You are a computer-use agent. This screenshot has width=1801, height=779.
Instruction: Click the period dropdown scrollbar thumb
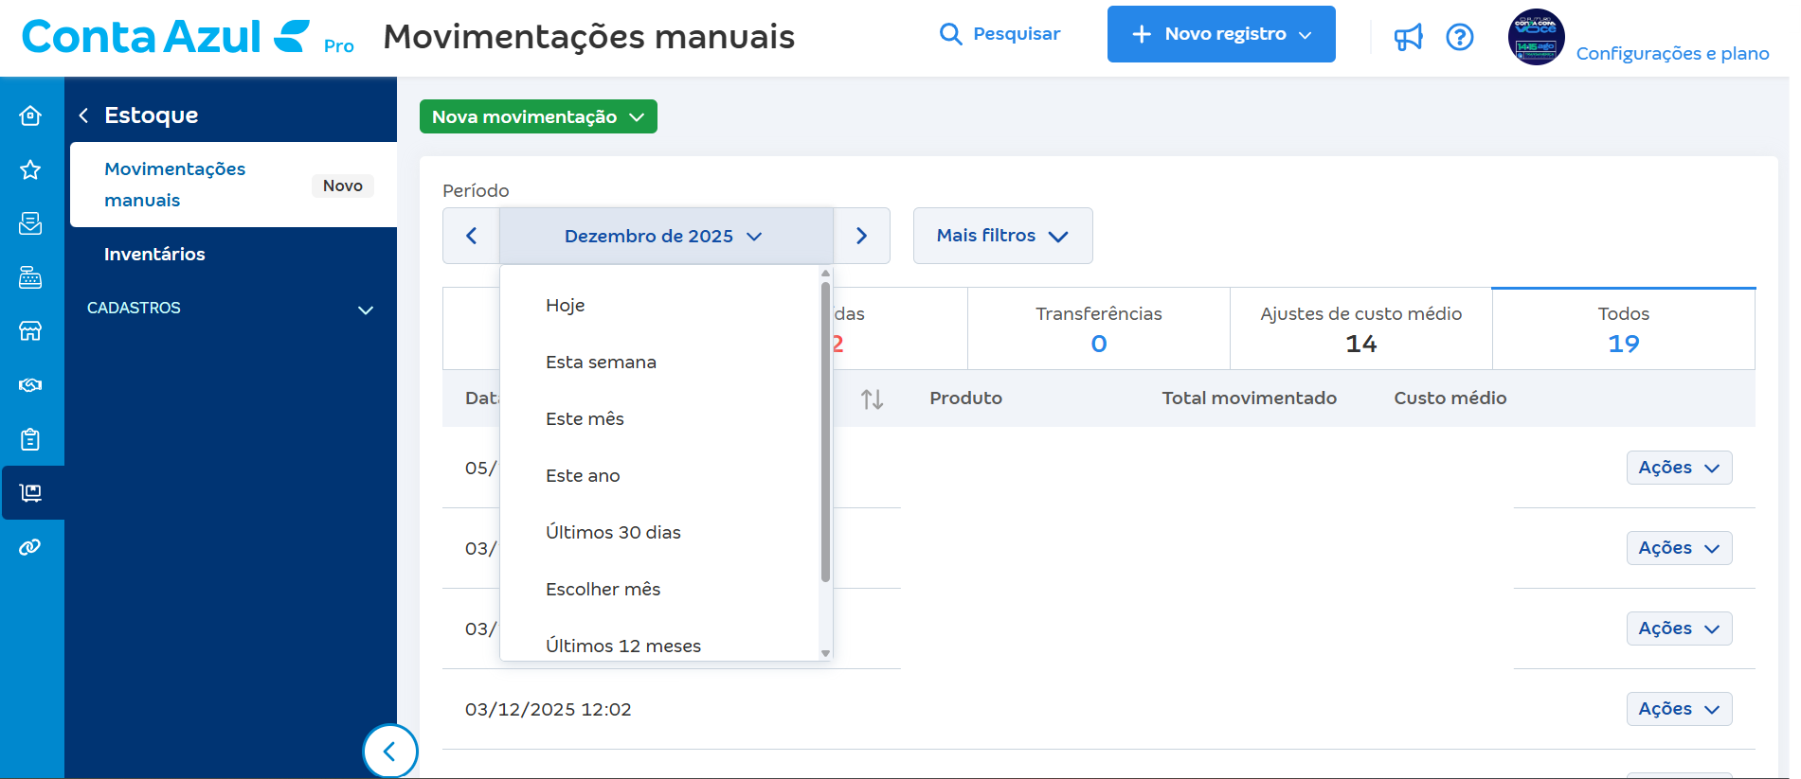point(825,432)
